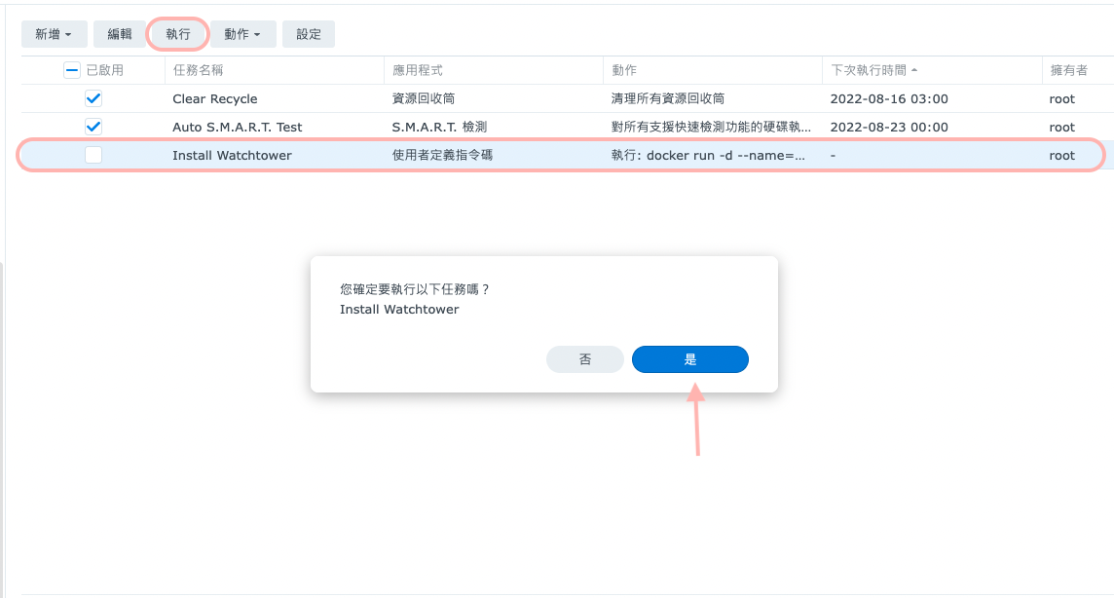Viewport: 1114px width, 598px height.
Task: Disable the Clear Recycle task checkbox
Action: tap(93, 98)
